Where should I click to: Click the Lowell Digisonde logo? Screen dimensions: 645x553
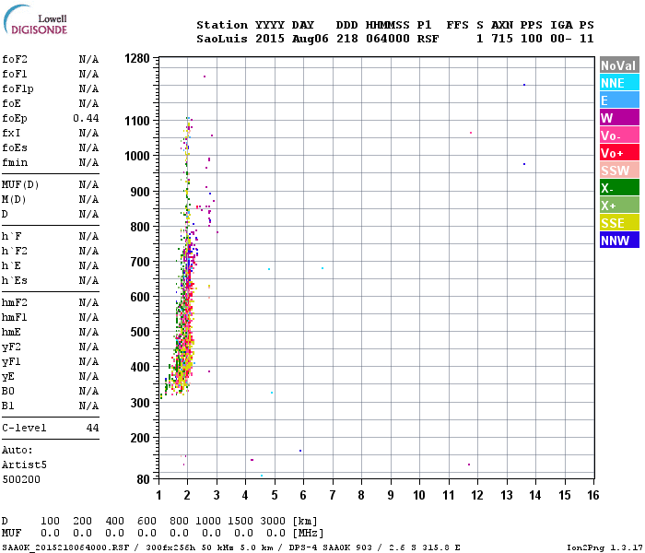point(35,19)
